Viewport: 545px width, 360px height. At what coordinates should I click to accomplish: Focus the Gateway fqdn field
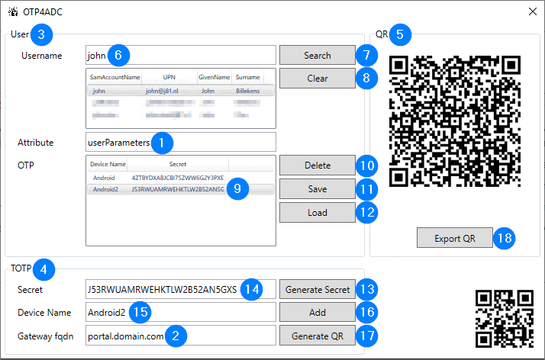181,336
